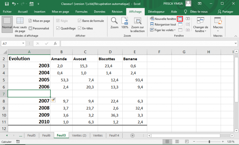Add a new sheet with plus icon
The width and height of the screenshot is (239, 145).
coord(132,135)
